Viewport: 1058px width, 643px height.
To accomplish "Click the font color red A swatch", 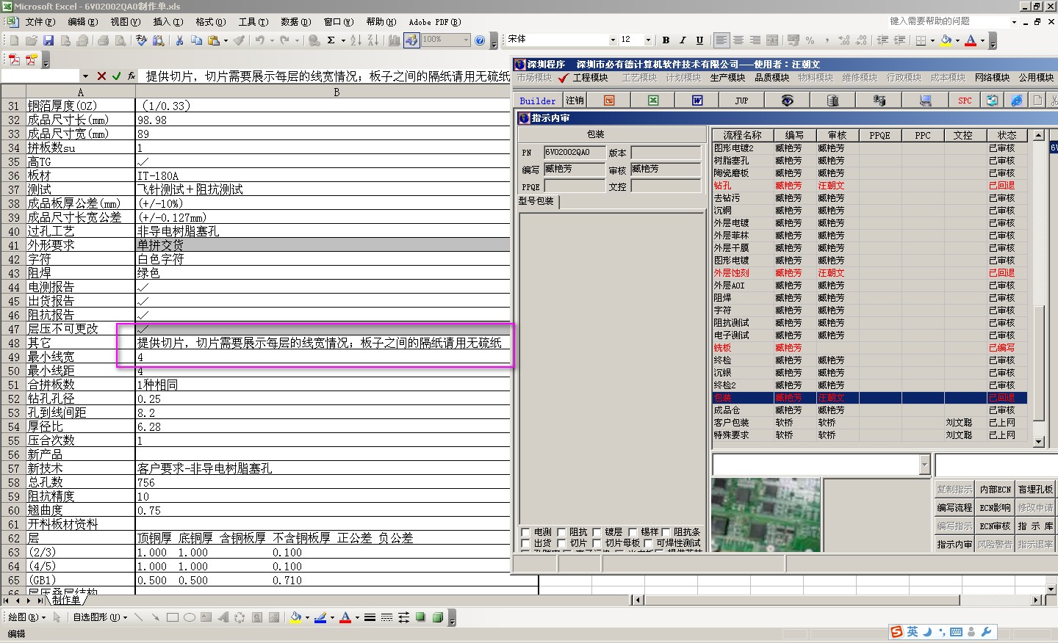I will [x=971, y=40].
